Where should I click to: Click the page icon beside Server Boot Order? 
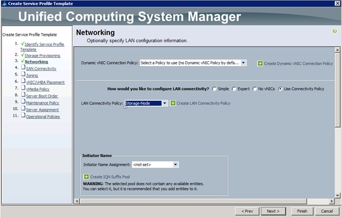[23, 95]
